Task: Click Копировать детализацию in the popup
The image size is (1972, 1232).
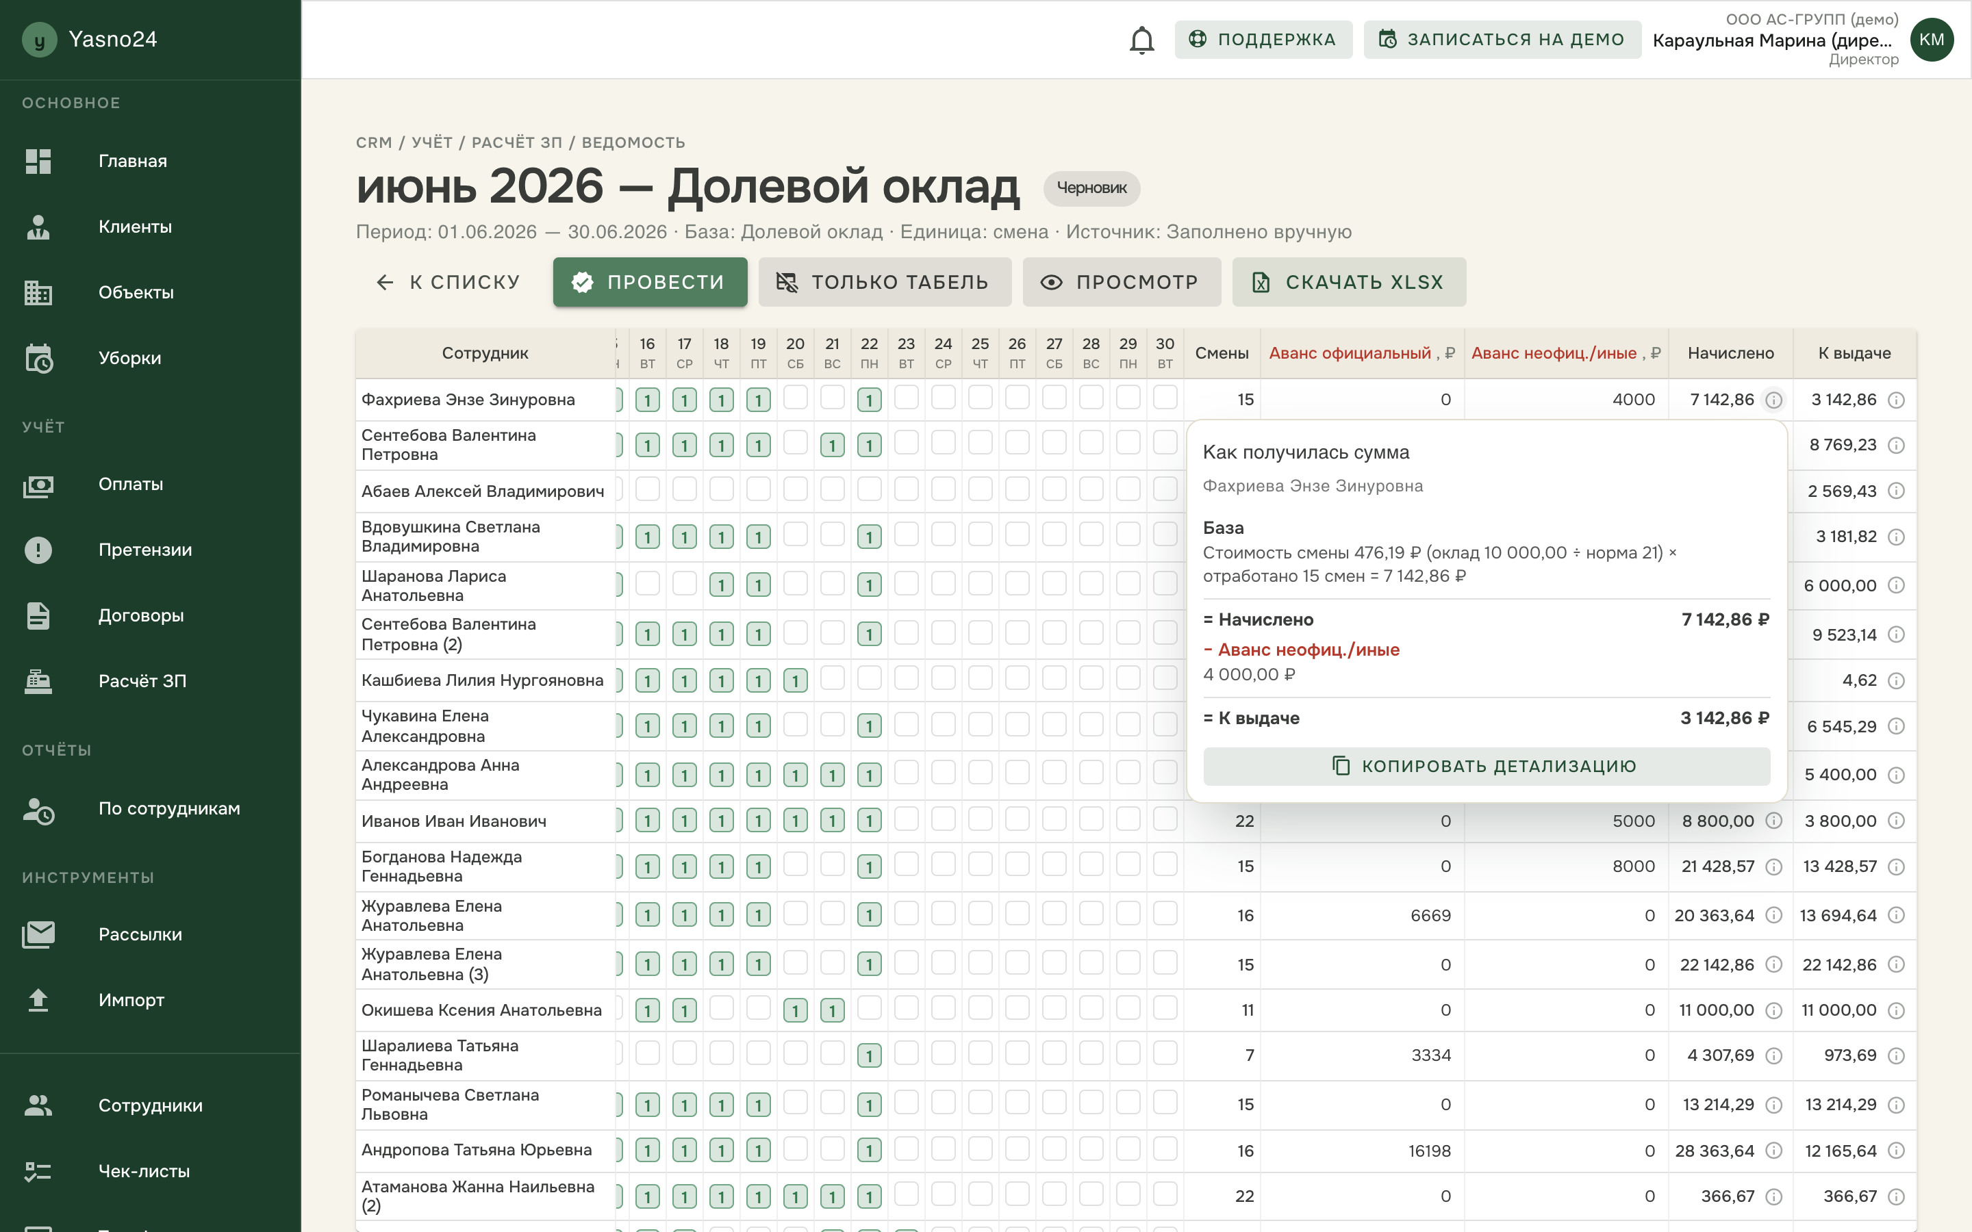Action: click(x=1487, y=766)
